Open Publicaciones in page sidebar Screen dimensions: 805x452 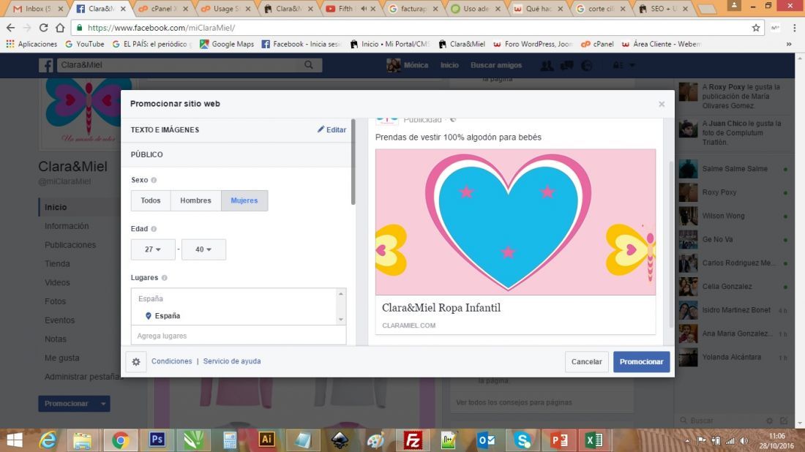[70, 245]
